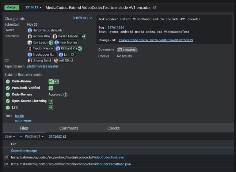Image resolution: width=236 pixels, height=172 pixels.
Task: Open the 2 resolved comments chip
Action: (127, 50)
